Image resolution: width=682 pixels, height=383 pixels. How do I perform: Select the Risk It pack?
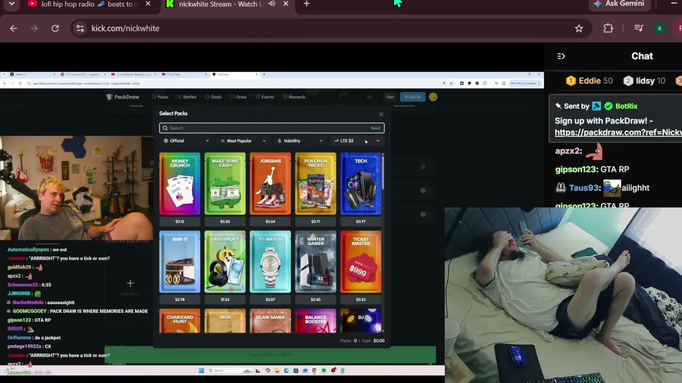tap(180, 262)
